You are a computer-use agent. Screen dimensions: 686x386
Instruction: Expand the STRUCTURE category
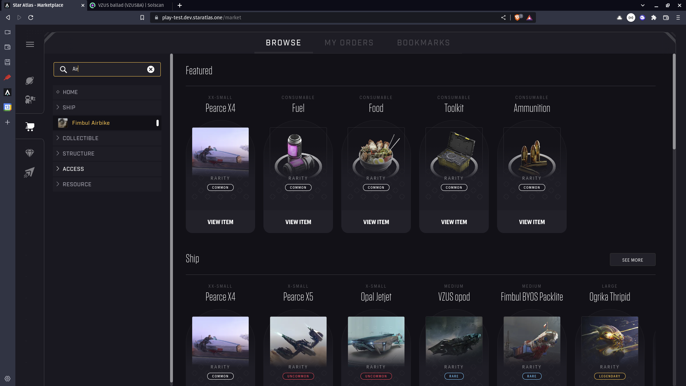pos(107,154)
